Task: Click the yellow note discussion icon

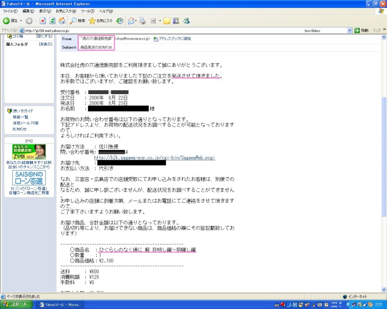Action: [167, 21]
